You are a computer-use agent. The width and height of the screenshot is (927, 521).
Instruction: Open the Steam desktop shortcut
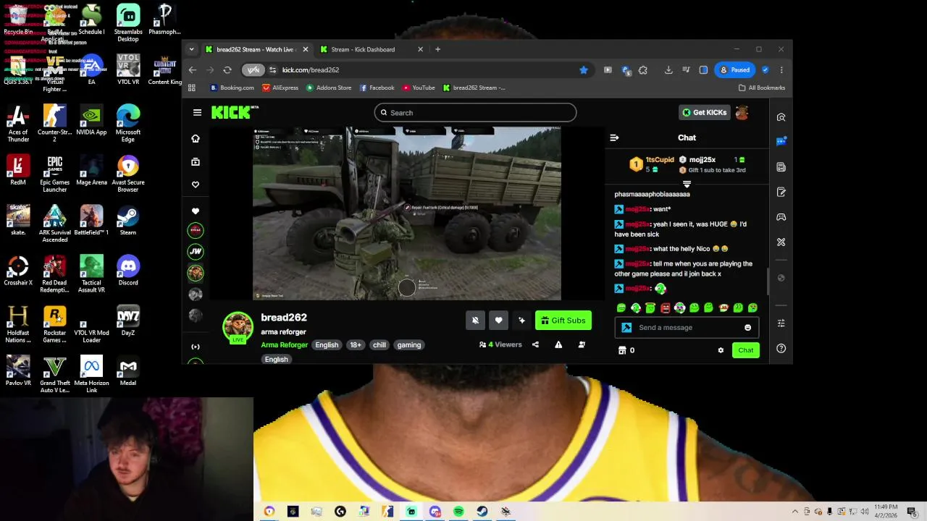[128, 219]
